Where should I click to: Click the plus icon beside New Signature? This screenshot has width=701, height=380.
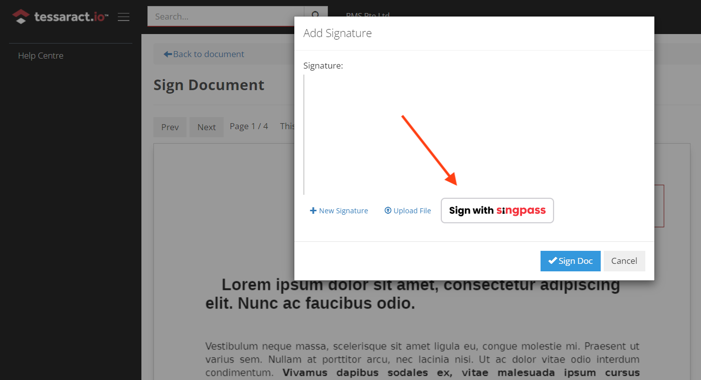(x=313, y=210)
